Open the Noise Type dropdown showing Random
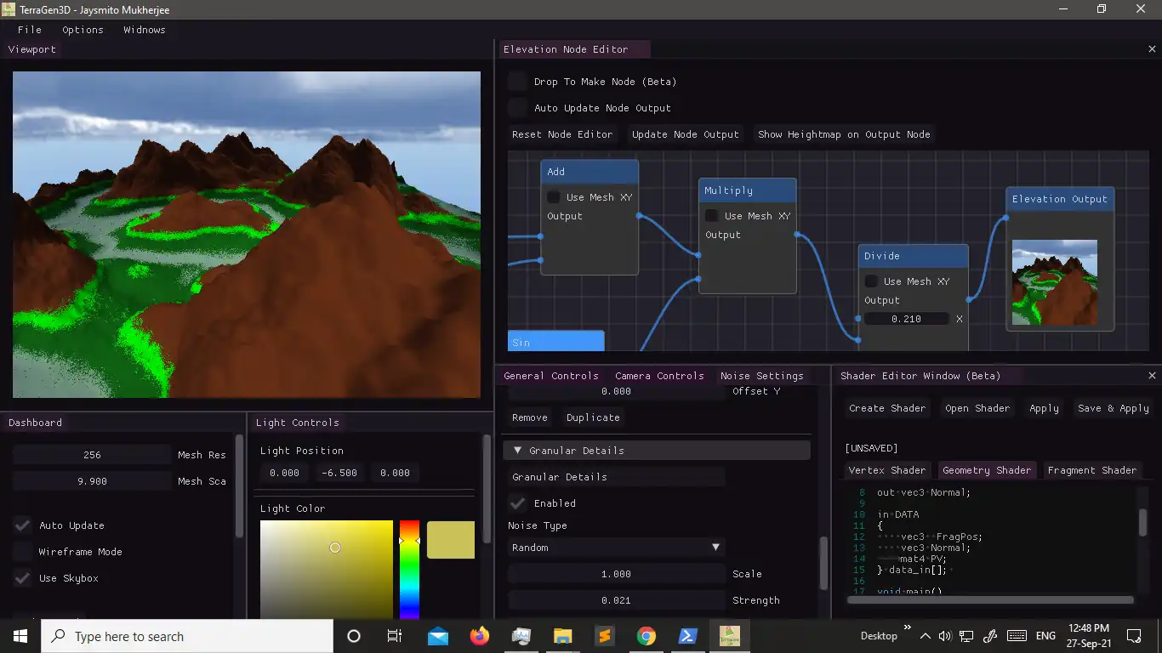1162x653 pixels. (x=616, y=548)
